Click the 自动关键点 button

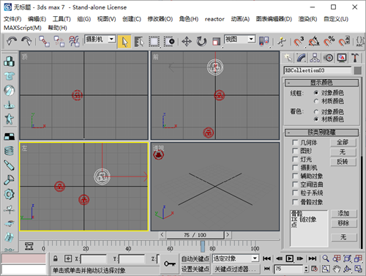tap(195, 258)
